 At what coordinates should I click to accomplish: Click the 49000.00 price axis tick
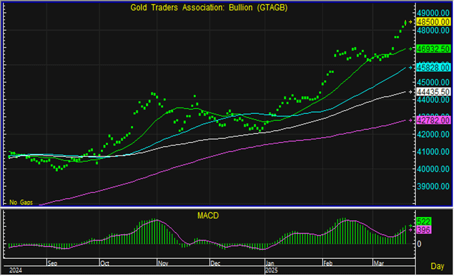[x=433, y=12]
